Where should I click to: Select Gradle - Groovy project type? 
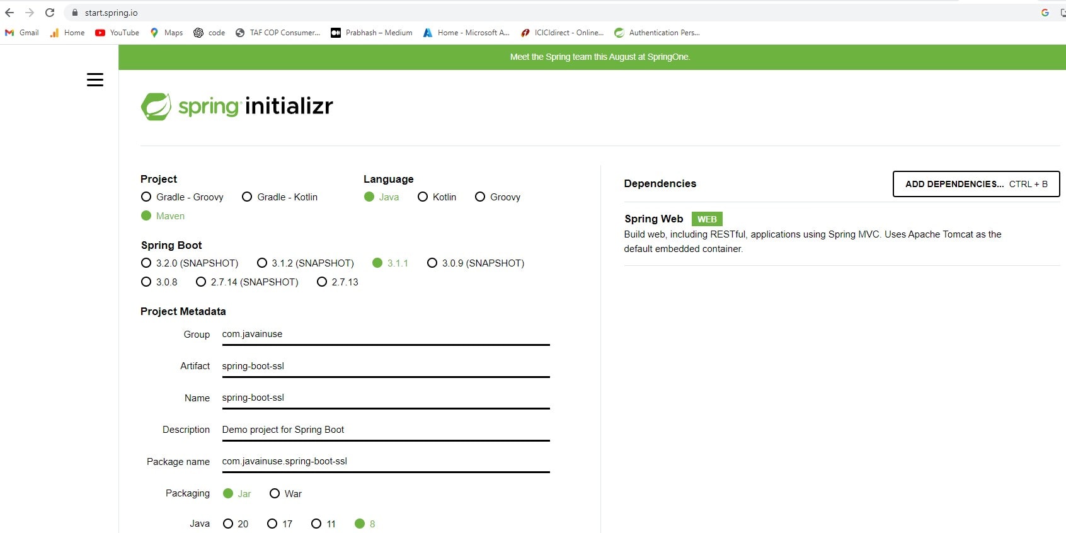182,197
